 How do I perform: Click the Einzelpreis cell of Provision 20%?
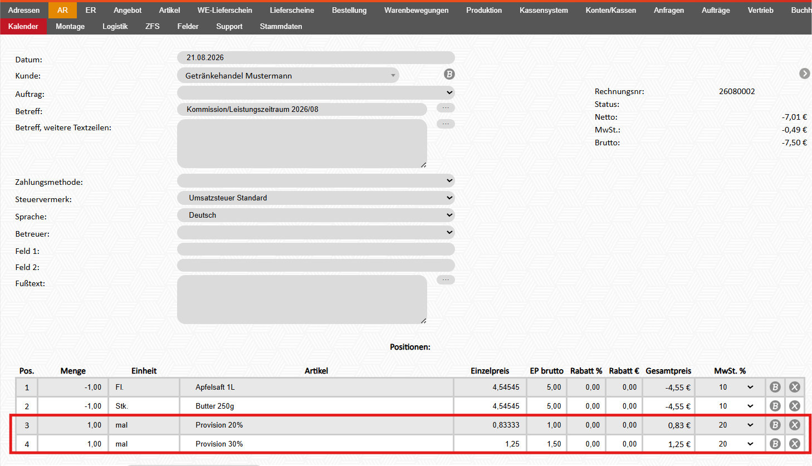490,425
